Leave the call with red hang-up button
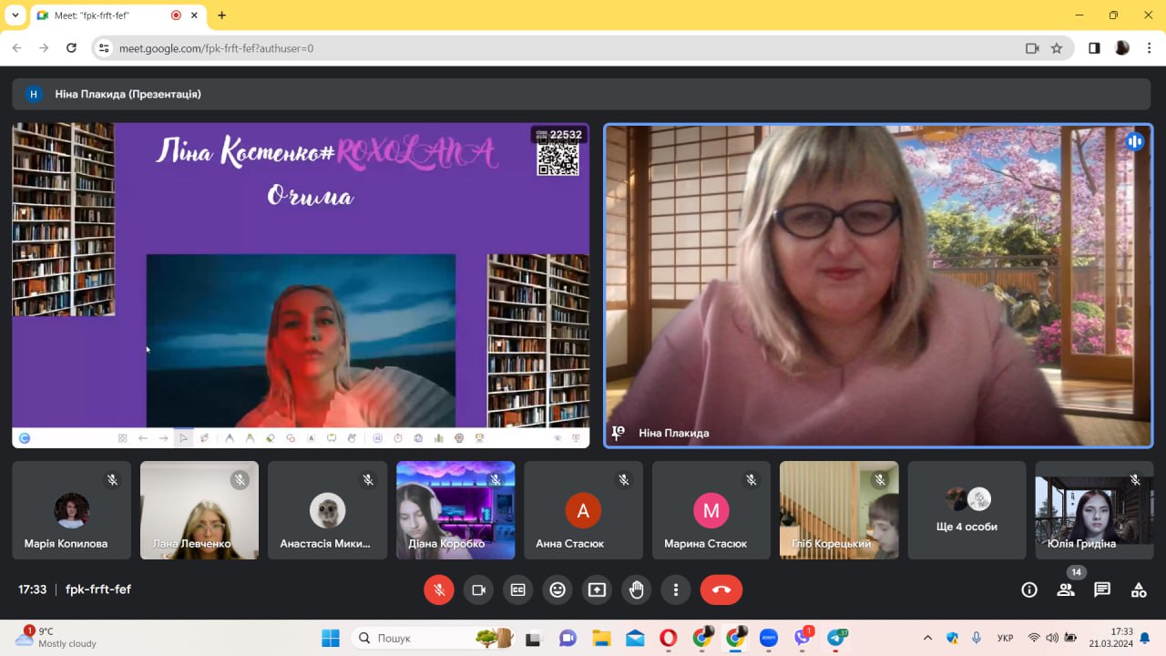This screenshot has width=1166, height=656. (721, 589)
